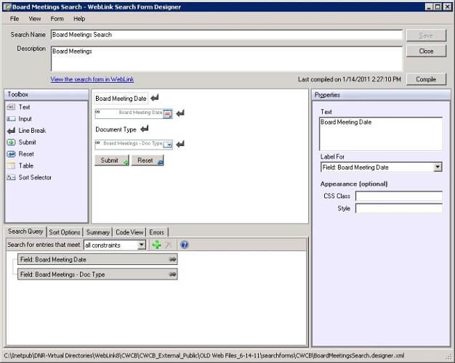Click line break arrow after Board Meeting Date label
This screenshot has height=363, width=455.
point(155,97)
